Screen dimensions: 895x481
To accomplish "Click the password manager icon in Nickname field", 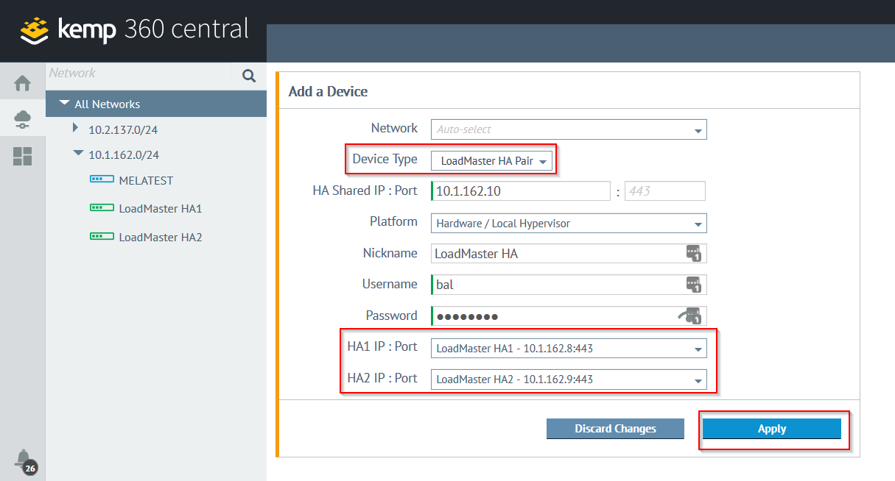I will [x=694, y=254].
